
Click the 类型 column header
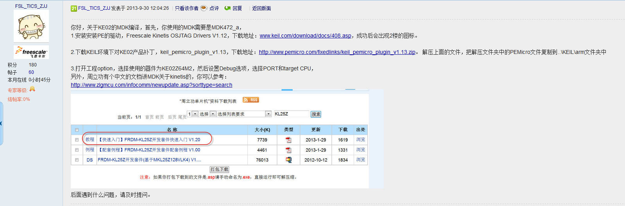click(289, 130)
